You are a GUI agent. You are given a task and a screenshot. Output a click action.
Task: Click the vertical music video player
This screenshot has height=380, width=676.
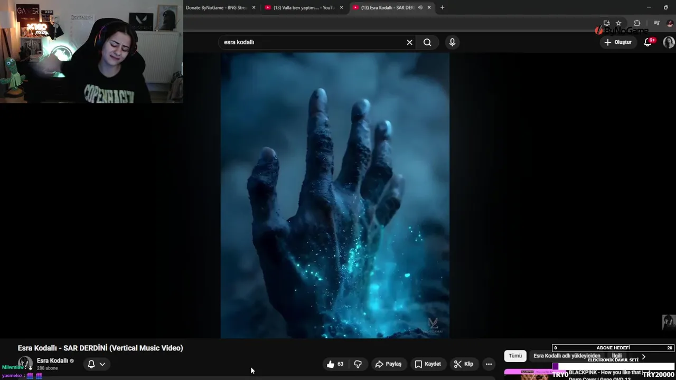click(335, 195)
